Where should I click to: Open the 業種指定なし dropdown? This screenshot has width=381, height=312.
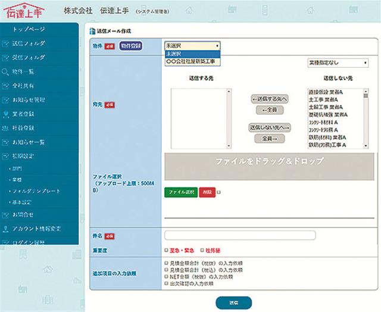(x=337, y=62)
